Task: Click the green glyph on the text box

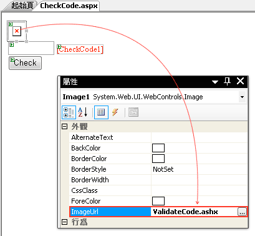Action: pos(12,45)
